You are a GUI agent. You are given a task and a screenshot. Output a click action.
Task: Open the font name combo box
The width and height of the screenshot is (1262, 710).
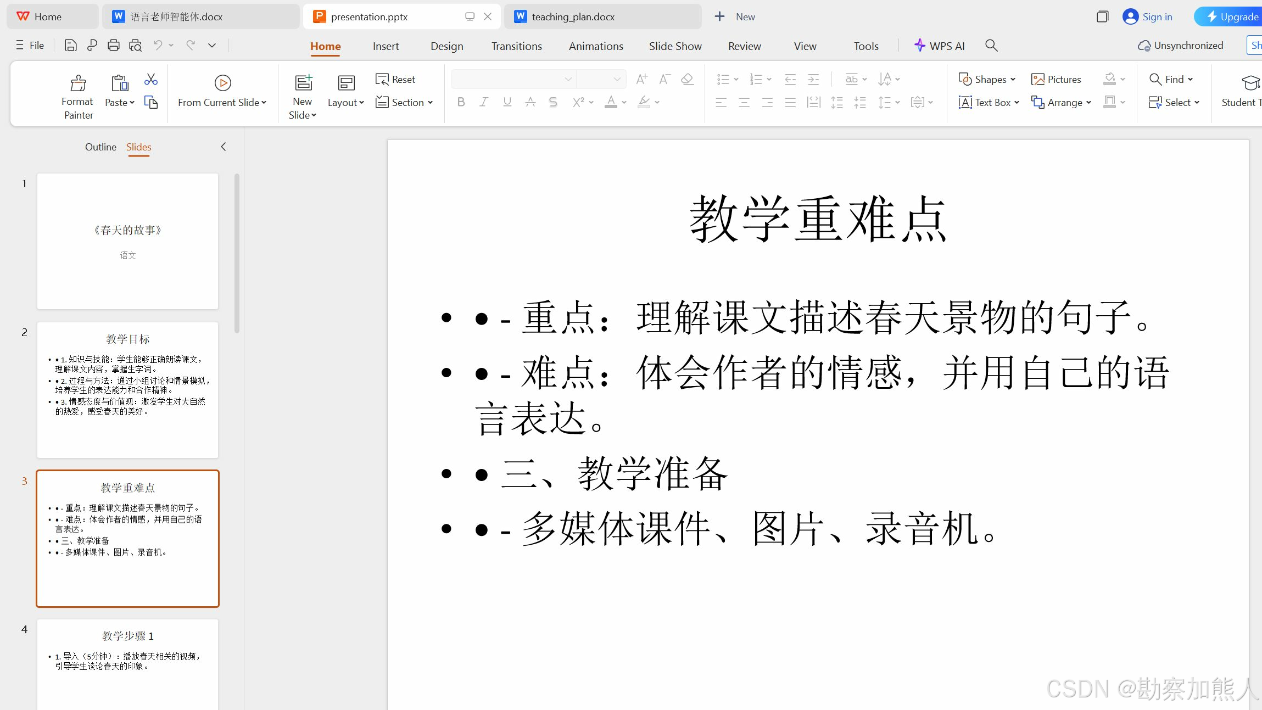tap(513, 80)
